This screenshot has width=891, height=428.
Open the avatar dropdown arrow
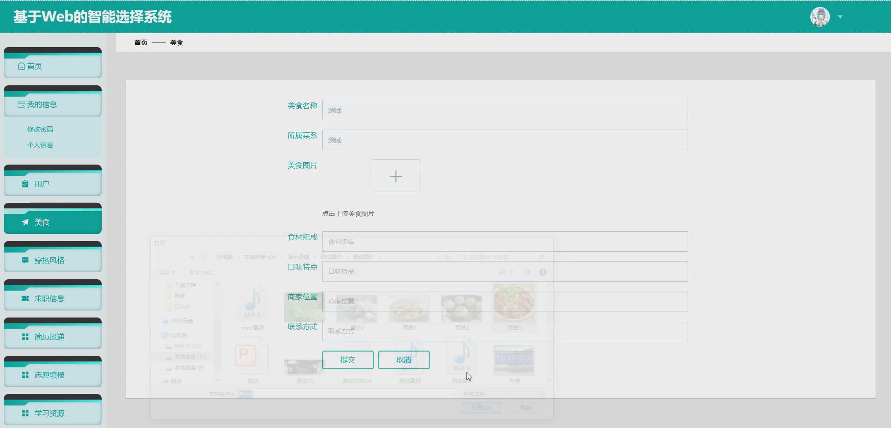[x=840, y=17]
